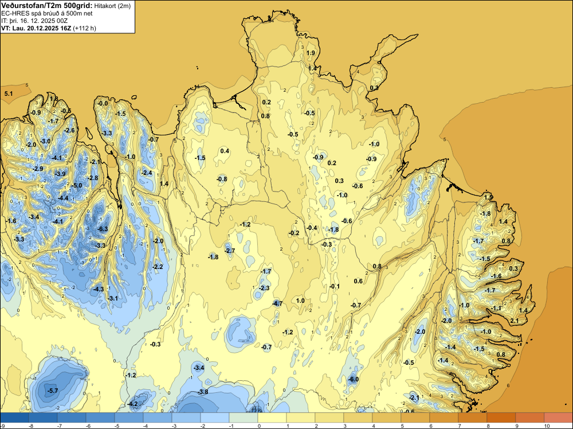
Task: Click the temperature reading -3.9
Action: (60, 174)
